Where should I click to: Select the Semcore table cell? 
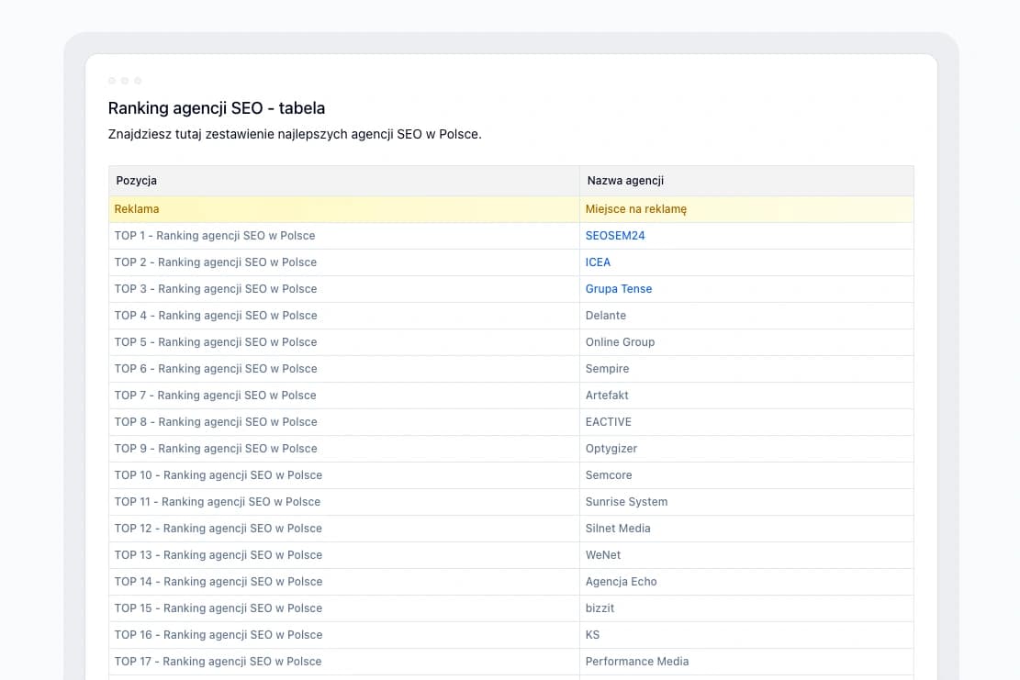click(609, 475)
